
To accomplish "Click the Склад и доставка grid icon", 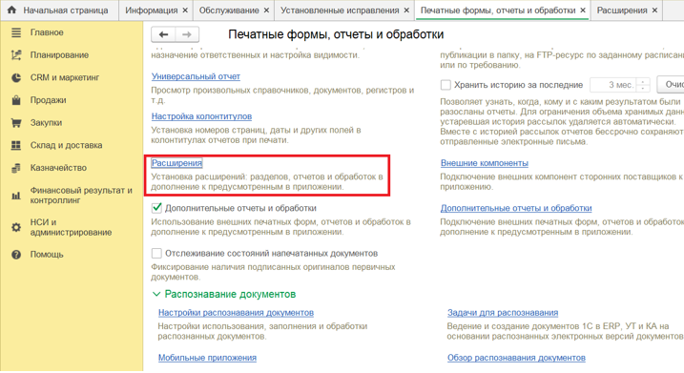I will 16,145.
